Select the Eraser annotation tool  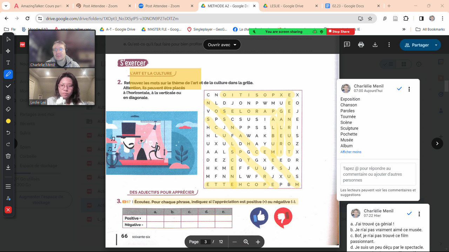pyautogui.click(x=8, y=109)
